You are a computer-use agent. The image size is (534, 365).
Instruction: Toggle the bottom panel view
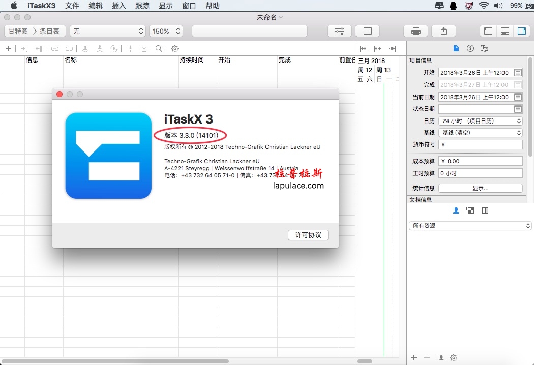[505, 31]
